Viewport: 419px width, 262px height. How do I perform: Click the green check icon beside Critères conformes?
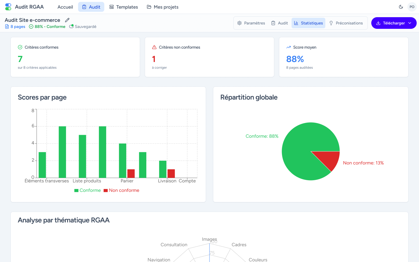click(x=20, y=47)
